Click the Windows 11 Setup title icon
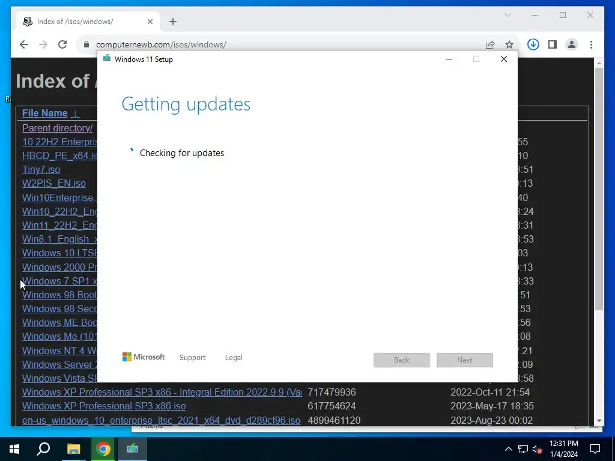Viewport: 615px width, 461px height. pos(107,59)
